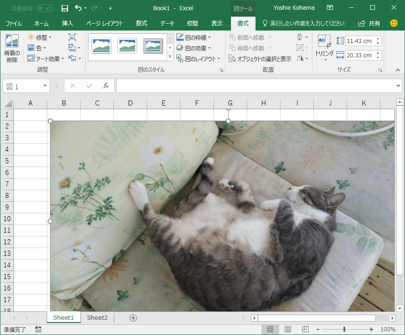Open the アート効果 dropdown
Viewport: 405px width, 335px height.
tap(46, 59)
